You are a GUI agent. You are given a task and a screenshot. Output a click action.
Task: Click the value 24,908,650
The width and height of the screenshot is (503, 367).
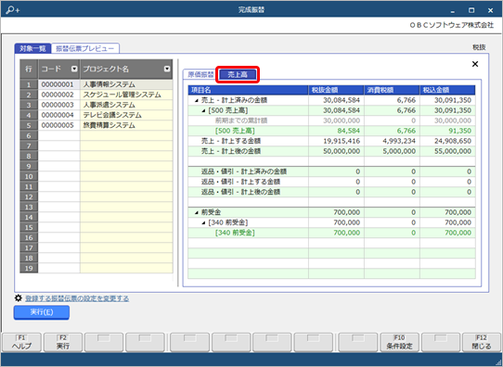point(453,141)
